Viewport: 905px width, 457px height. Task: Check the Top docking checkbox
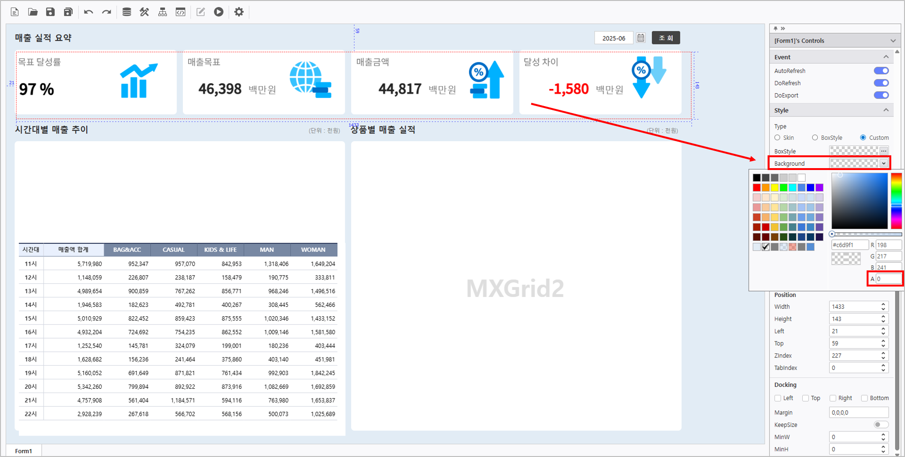tap(805, 398)
